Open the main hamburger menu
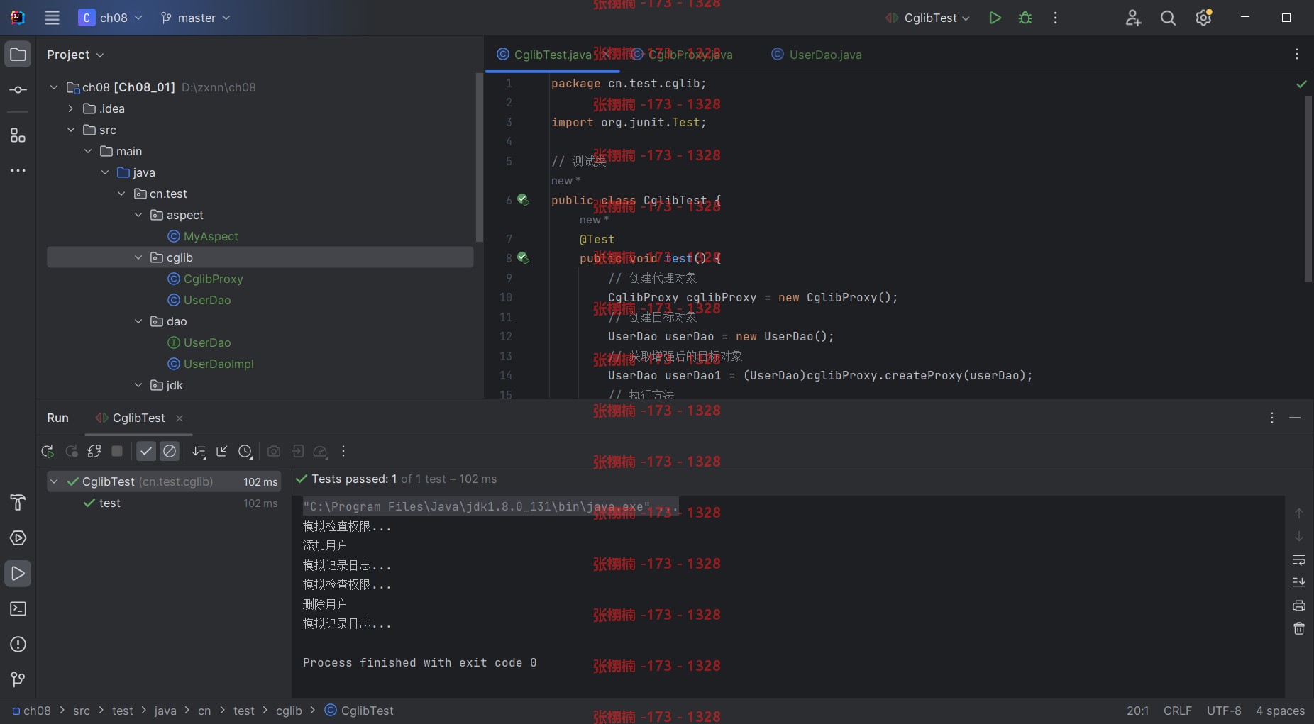This screenshot has width=1314, height=724. [53, 18]
